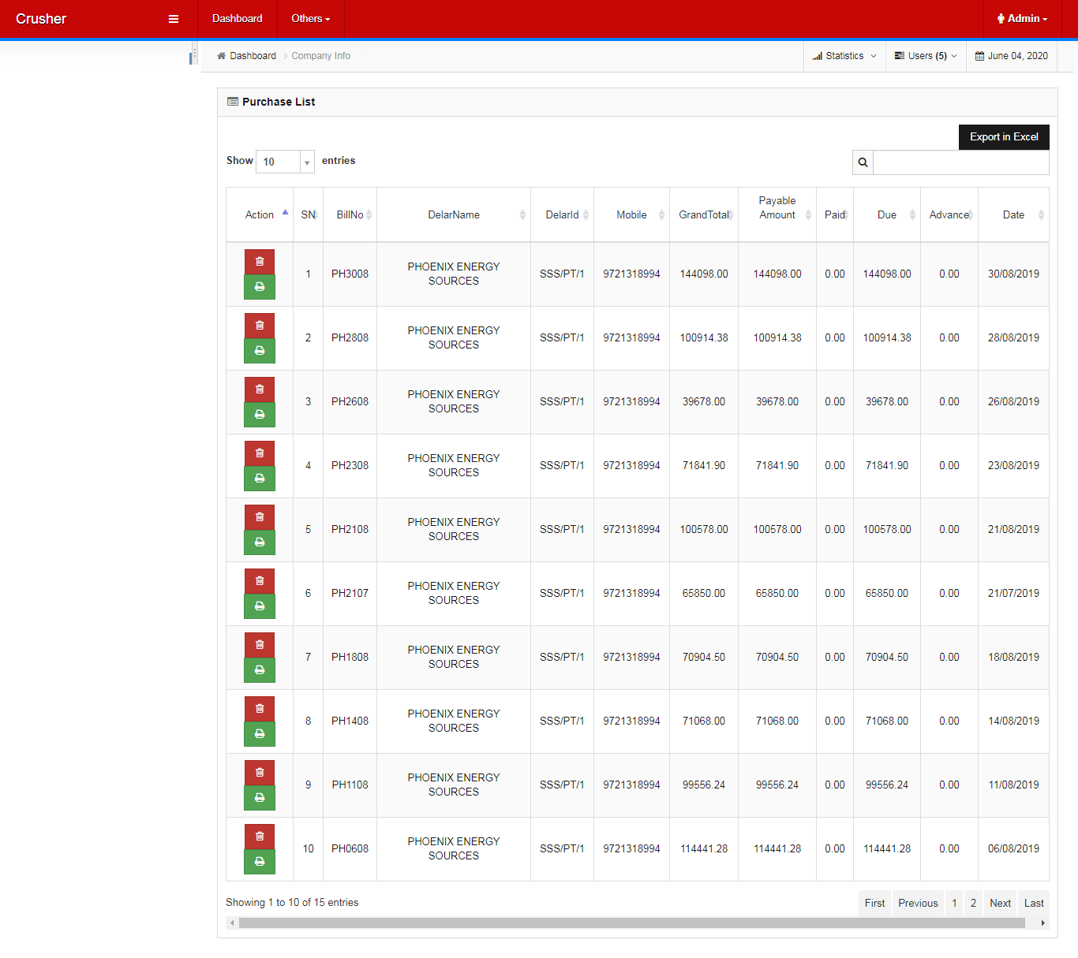1078x958 pixels.
Task: Expand the Users (5) dropdown
Action: [x=926, y=56]
